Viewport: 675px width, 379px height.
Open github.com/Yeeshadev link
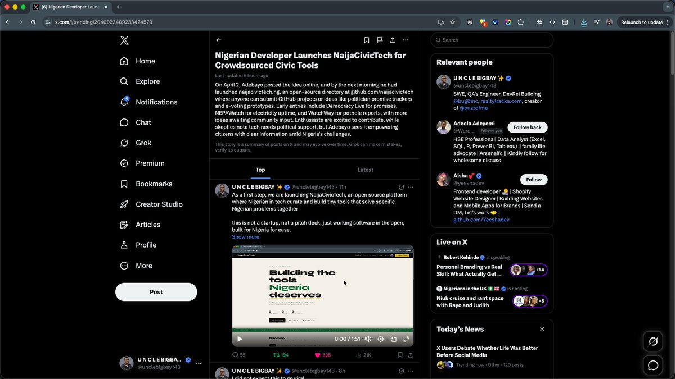coord(481,220)
